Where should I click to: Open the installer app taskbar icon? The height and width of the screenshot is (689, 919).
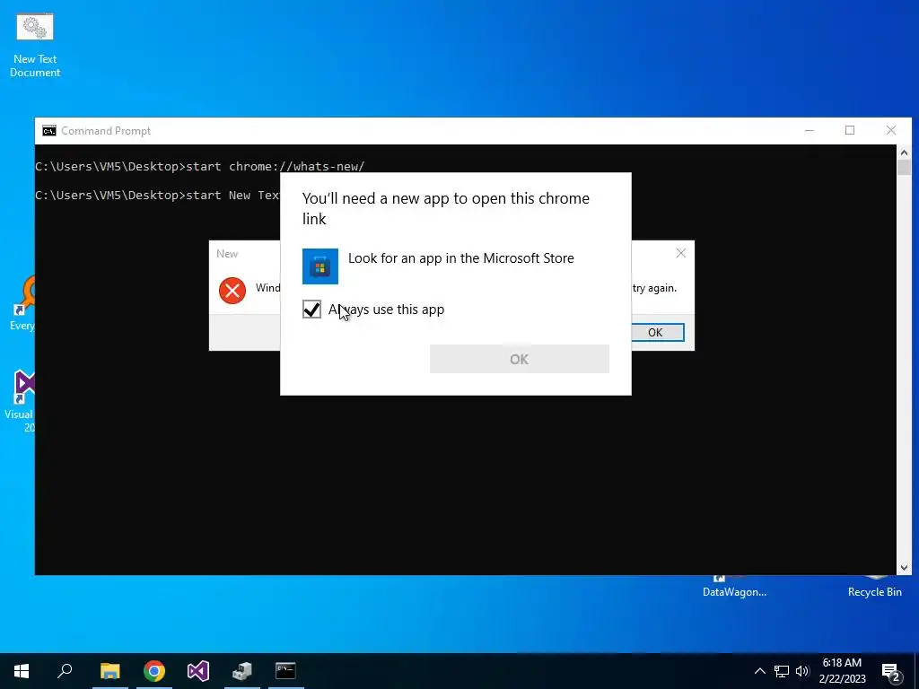[x=241, y=671]
